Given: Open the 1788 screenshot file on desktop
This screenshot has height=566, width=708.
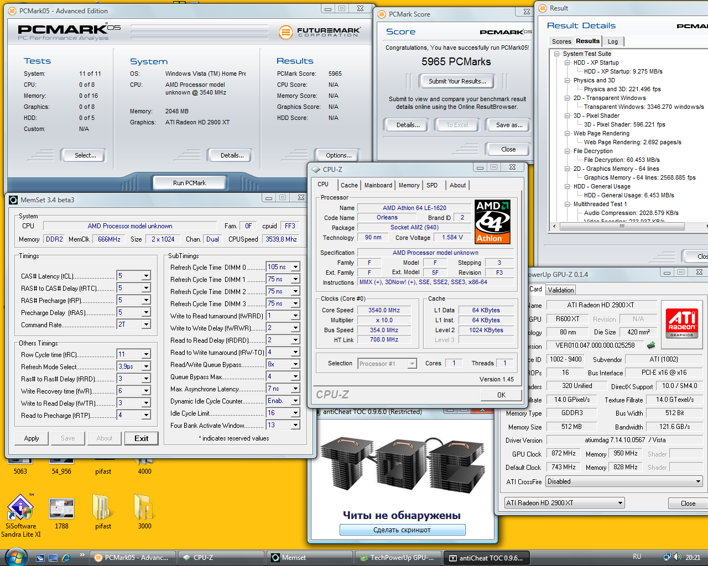Looking at the screenshot, I should click(61, 514).
